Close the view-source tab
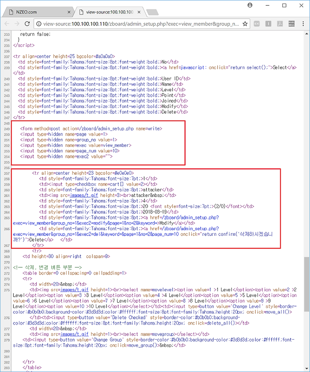This screenshot has width=310, height=372. click(x=139, y=12)
